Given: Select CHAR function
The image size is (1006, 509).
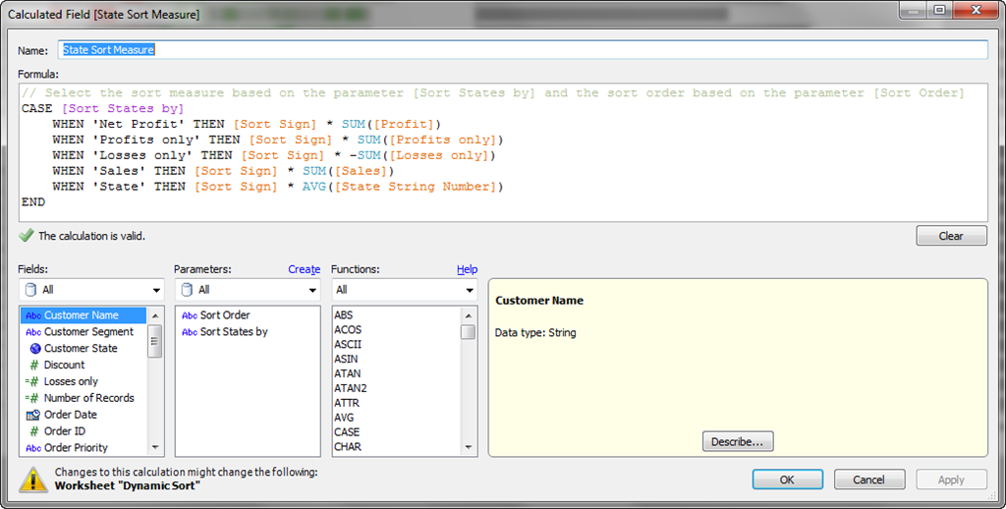Looking at the screenshot, I should point(397,447).
